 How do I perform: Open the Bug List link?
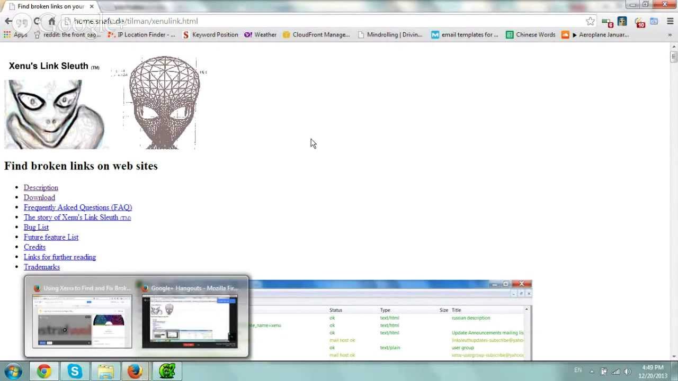[x=36, y=228]
